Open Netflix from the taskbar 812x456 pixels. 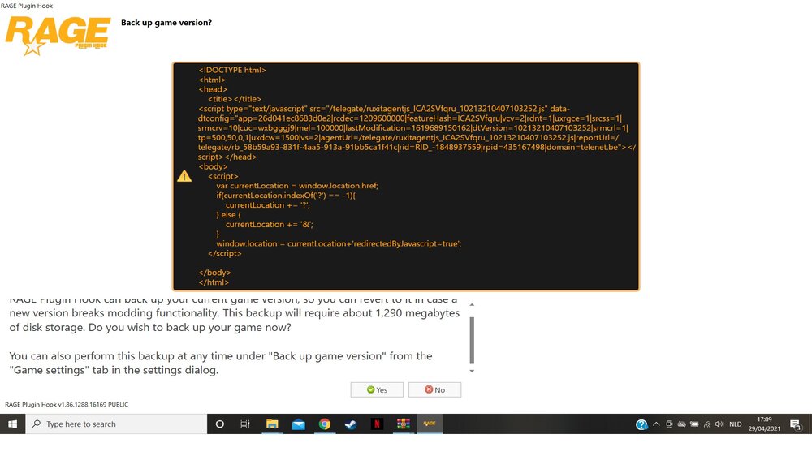click(x=377, y=424)
